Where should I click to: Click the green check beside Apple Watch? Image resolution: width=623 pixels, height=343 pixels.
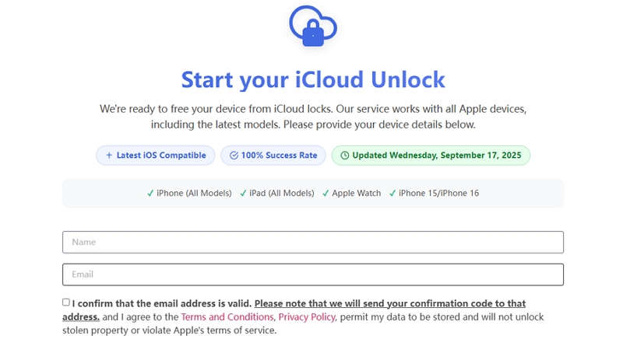coord(326,194)
